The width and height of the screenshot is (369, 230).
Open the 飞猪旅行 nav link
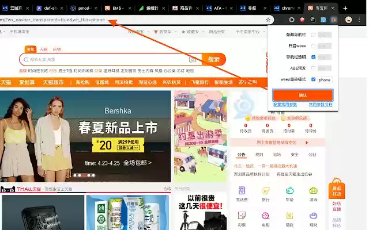(200, 82)
